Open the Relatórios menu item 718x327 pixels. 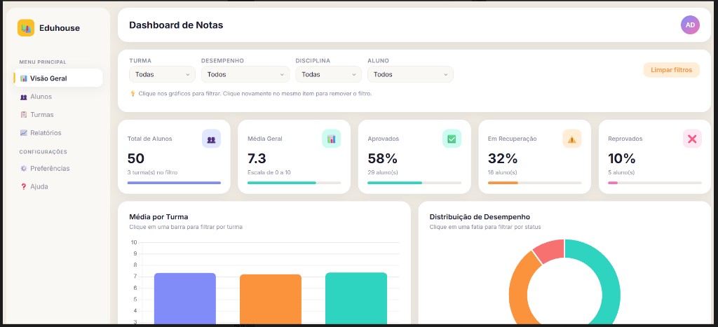click(x=58, y=133)
